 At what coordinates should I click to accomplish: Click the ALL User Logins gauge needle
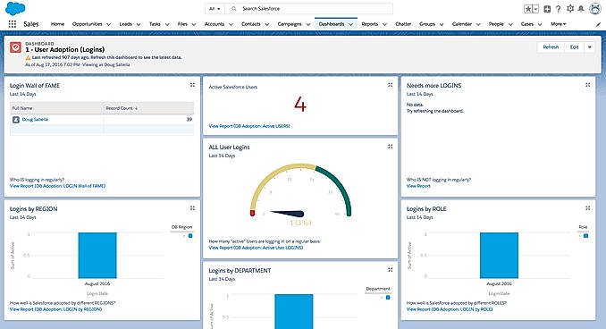pos(287,214)
